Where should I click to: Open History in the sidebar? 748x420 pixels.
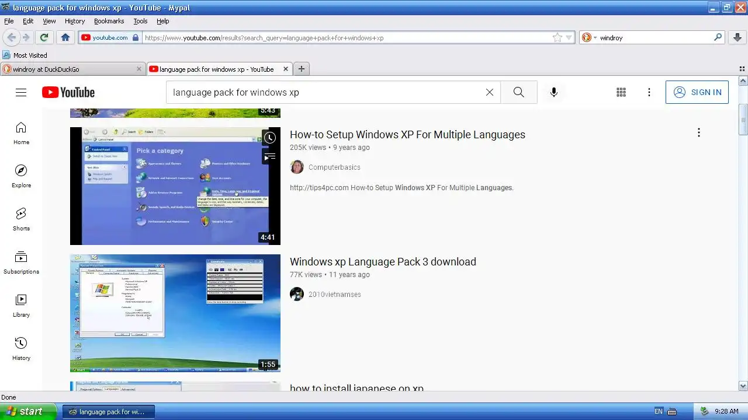click(x=21, y=349)
